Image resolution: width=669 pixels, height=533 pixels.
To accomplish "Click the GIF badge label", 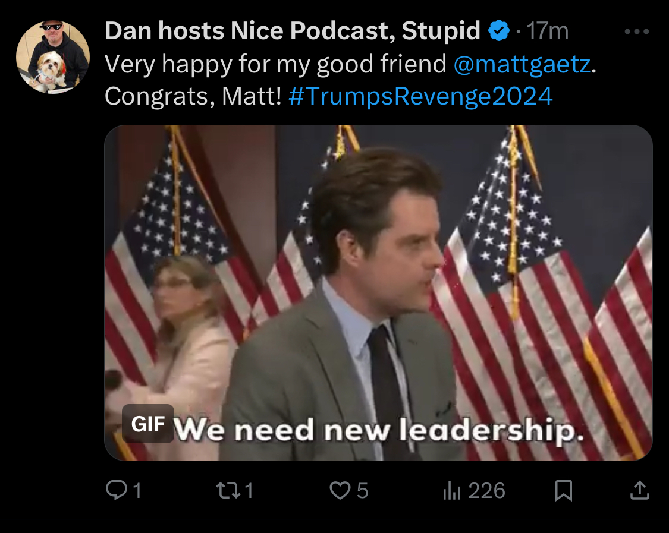I will click(148, 424).
